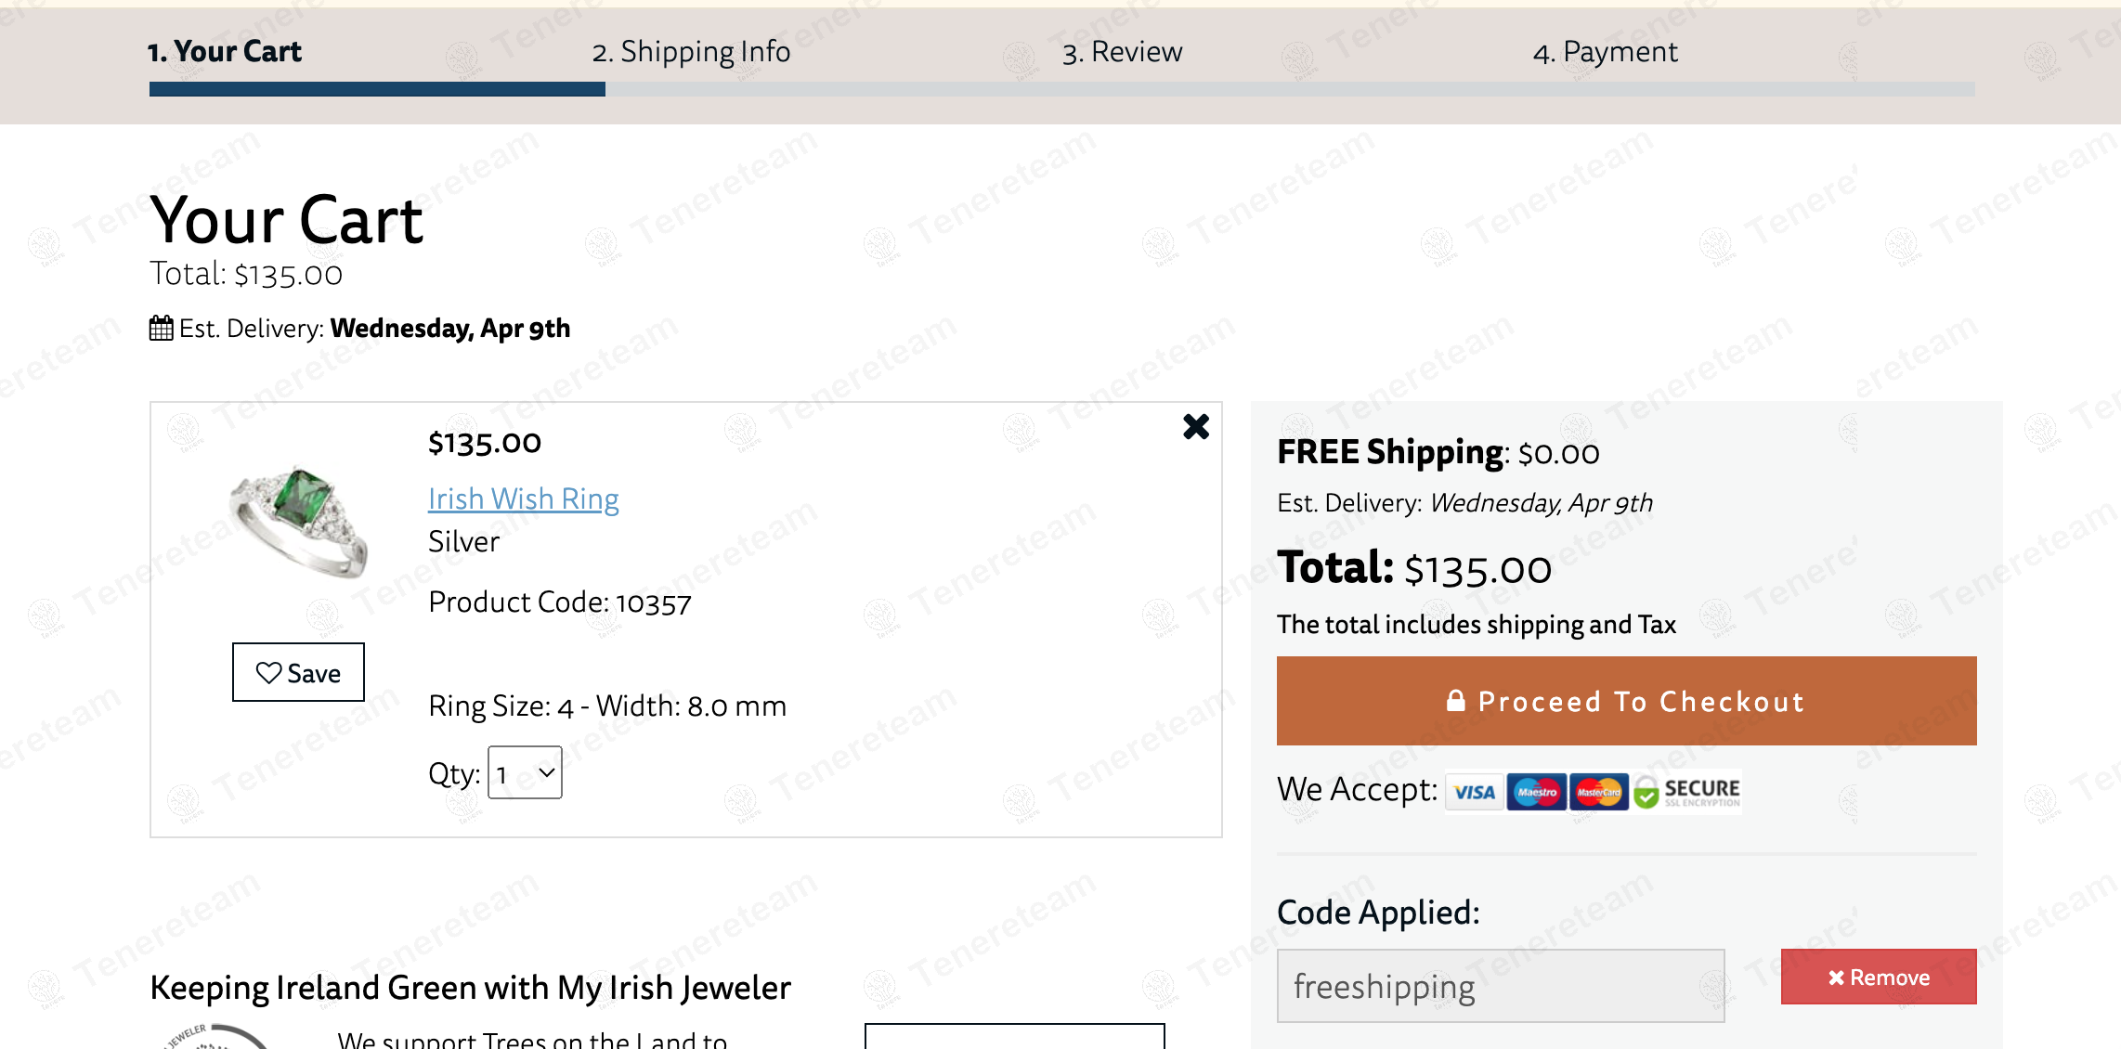Go to the Your Cart step
The image size is (2121, 1049).
click(x=225, y=51)
